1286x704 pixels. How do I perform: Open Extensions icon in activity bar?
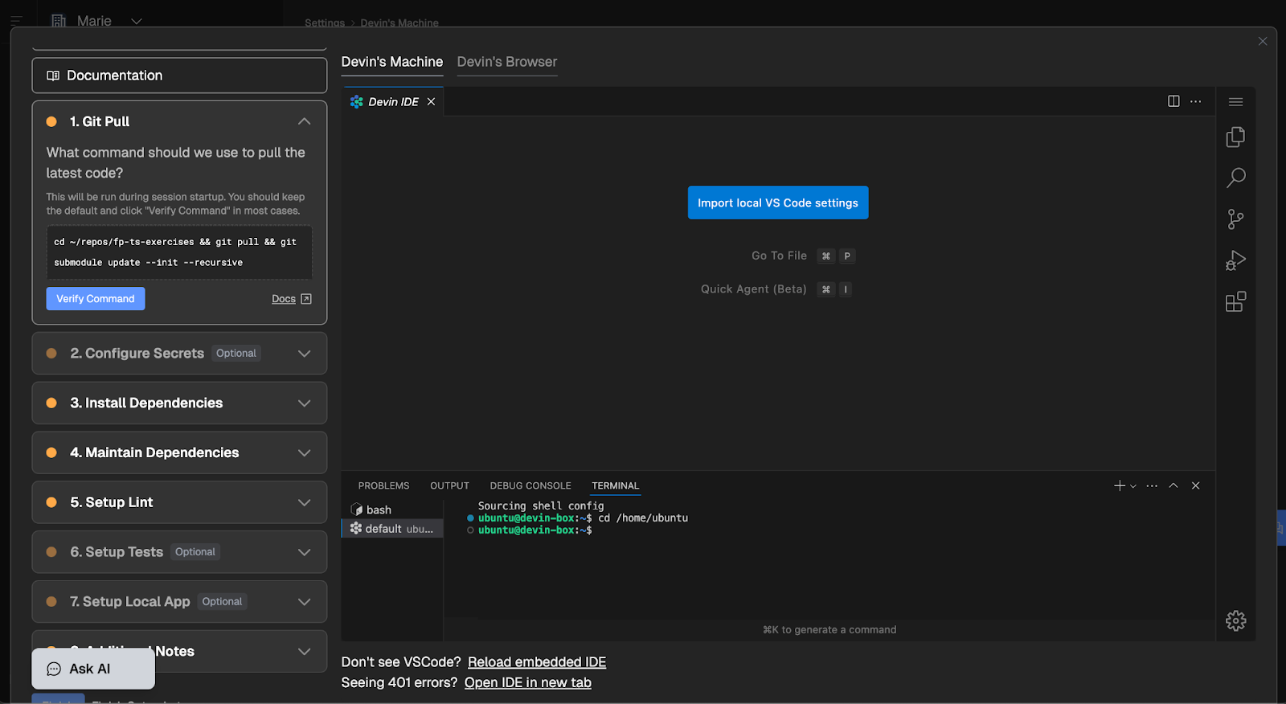click(x=1235, y=301)
